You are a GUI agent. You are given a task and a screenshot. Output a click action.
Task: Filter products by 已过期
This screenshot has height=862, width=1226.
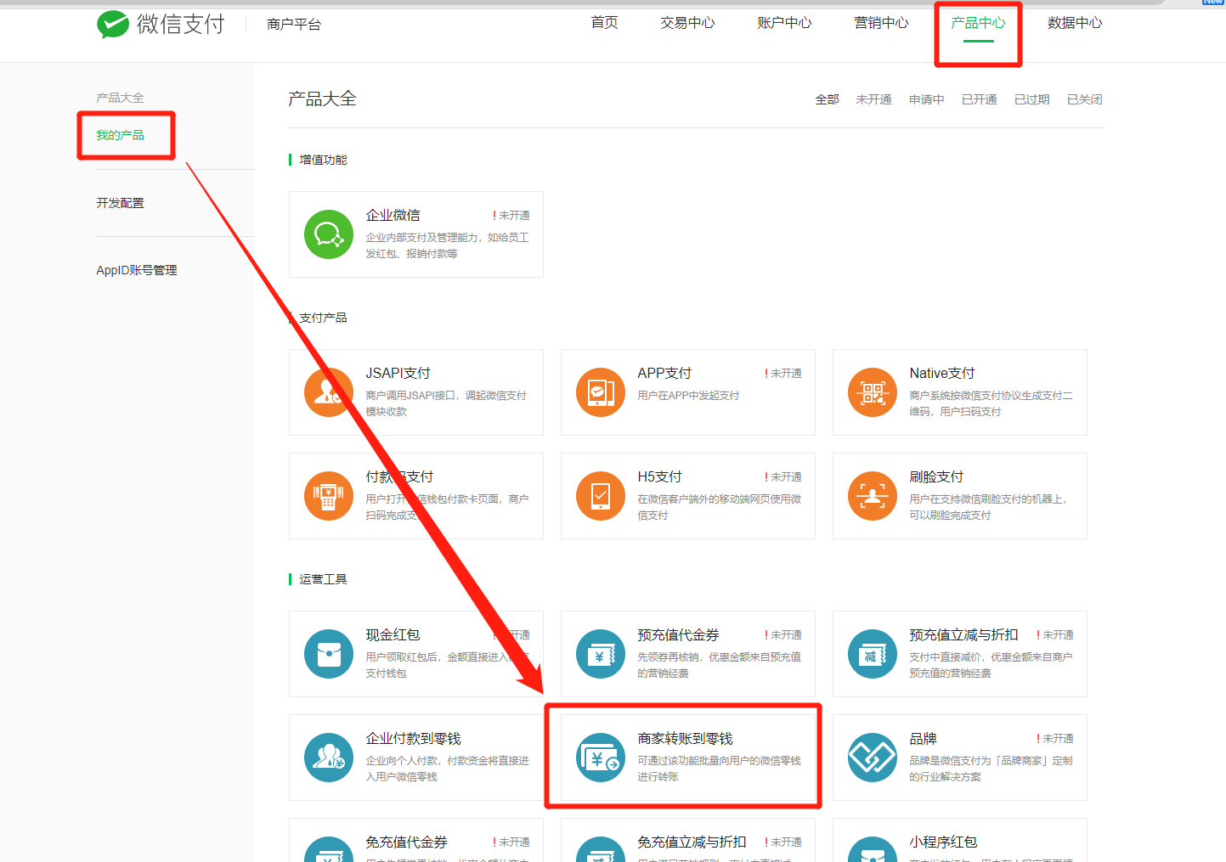(x=1032, y=99)
